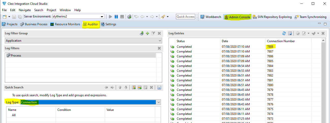Open the File menu
The height and width of the screenshot is (123, 330).
coord(4,10)
